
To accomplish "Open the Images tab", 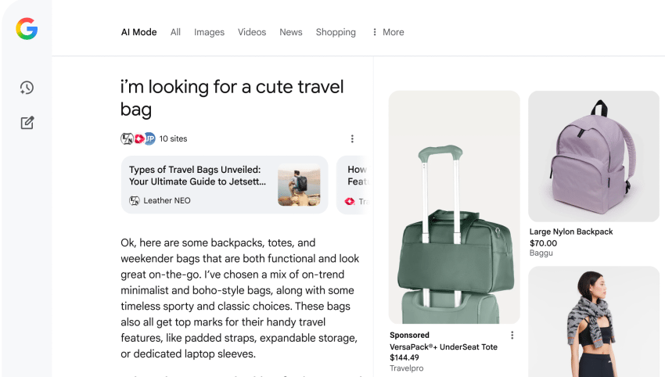I will coord(209,32).
